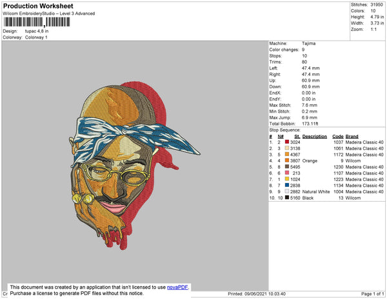
Task: Click the 'N#' column header
Action: click(281, 137)
